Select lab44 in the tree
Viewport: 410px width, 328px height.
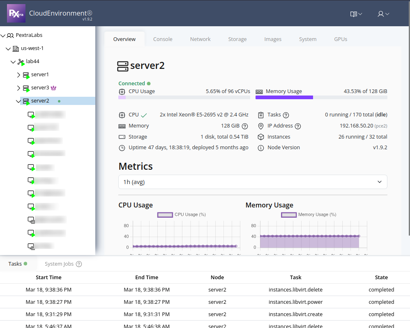coord(33,61)
